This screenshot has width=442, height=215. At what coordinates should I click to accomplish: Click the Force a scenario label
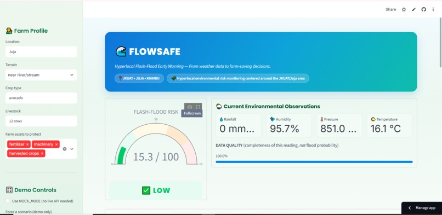coord(29,212)
